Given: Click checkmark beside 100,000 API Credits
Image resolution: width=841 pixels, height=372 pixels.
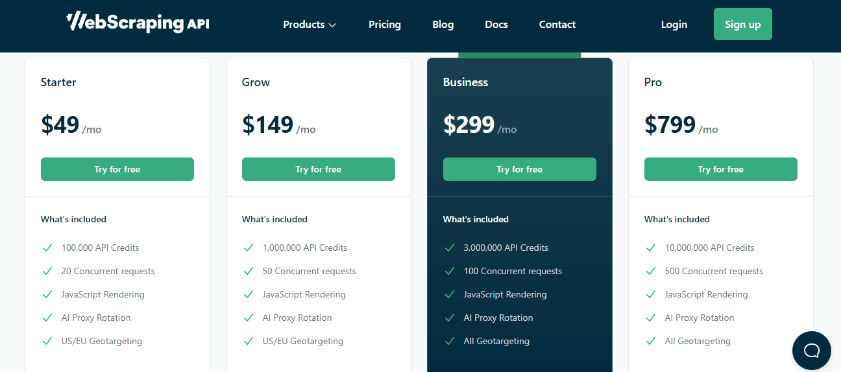Looking at the screenshot, I should point(47,248).
